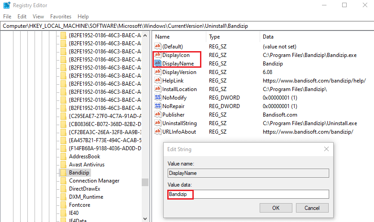Maximize the Registry Editor window
Image resolution: width=374 pixels, height=222 pixels.
coord(344,5)
